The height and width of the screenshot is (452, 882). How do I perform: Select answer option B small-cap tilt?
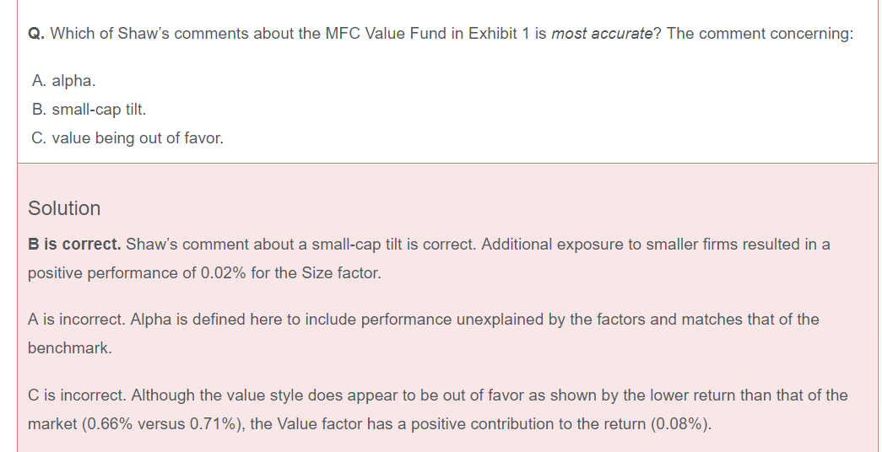pos(92,110)
